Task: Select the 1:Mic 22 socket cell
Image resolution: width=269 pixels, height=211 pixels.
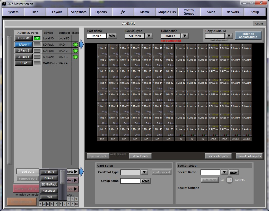Action: 124,107
